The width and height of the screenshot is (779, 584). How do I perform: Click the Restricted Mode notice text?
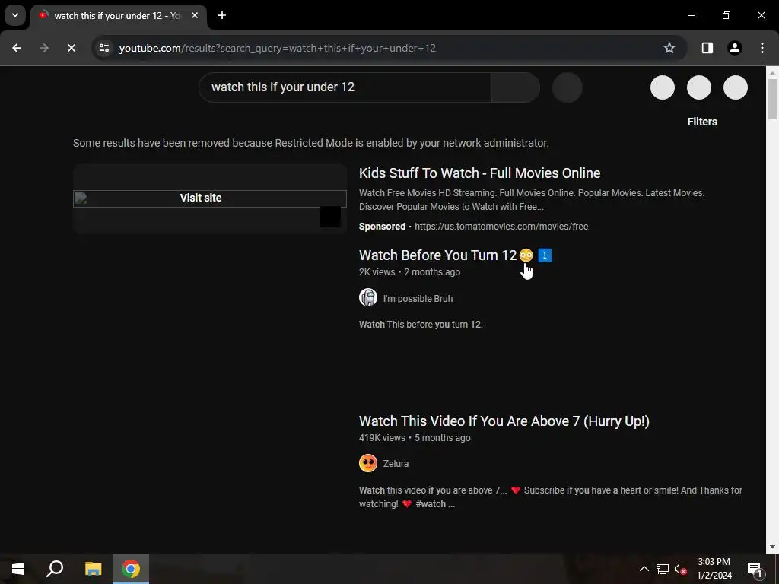(311, 143)
